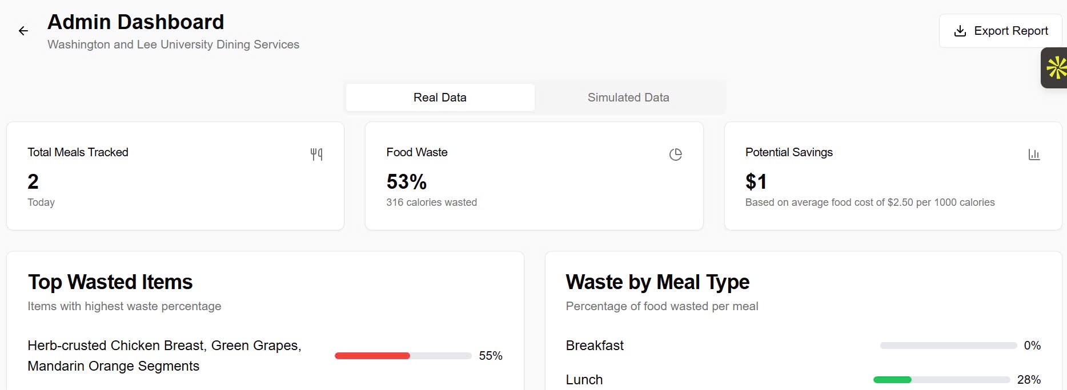Switch to the Real Data tab
The image size is (1067, 390).
[440, 97]
